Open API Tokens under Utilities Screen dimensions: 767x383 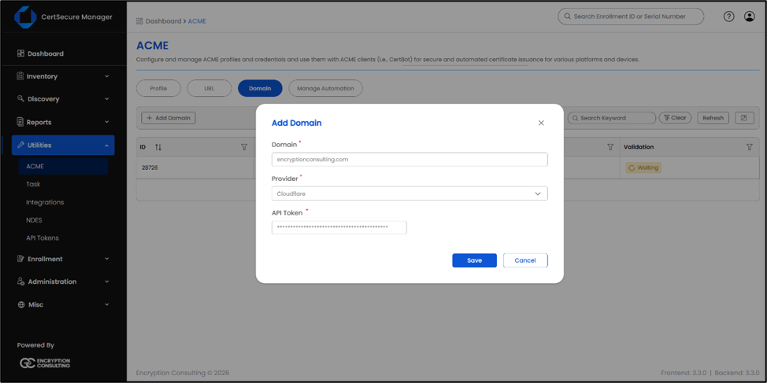click(x=43, y=238)
